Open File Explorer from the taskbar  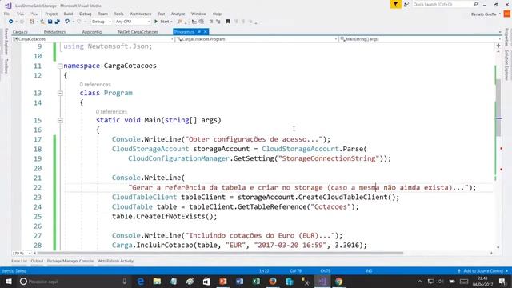pyautogui.click(x=157, y=281)
